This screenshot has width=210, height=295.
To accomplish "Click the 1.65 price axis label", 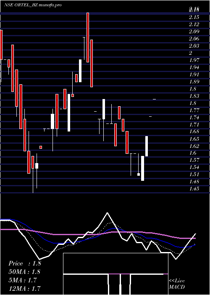I will (x=194, y=139).
